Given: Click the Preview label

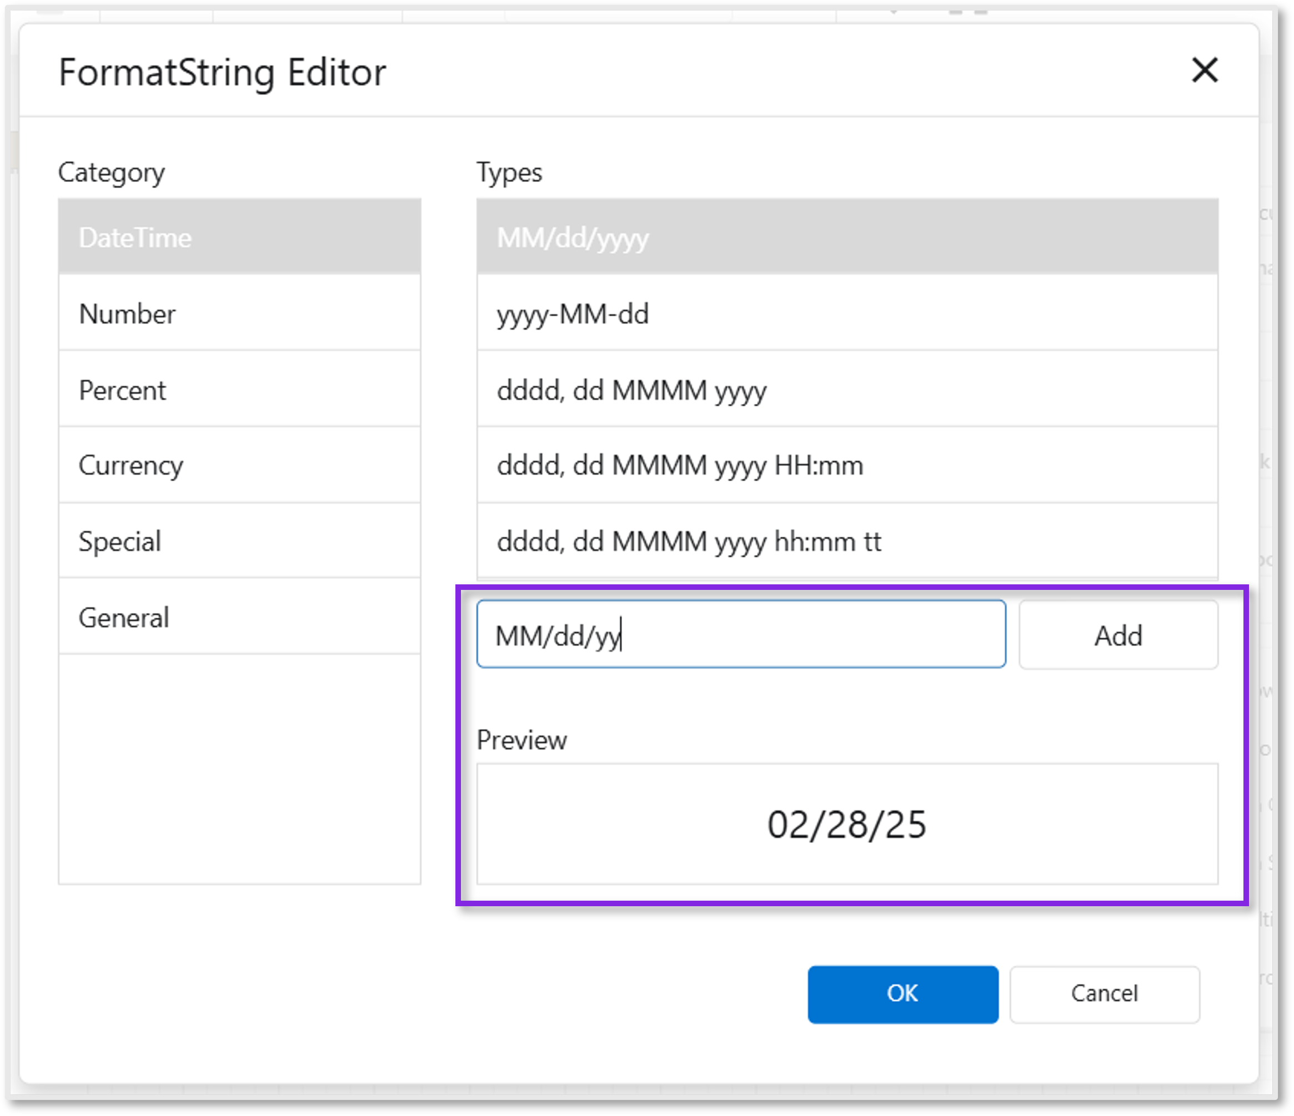Looking at the screenshot, I should [521, 740].
